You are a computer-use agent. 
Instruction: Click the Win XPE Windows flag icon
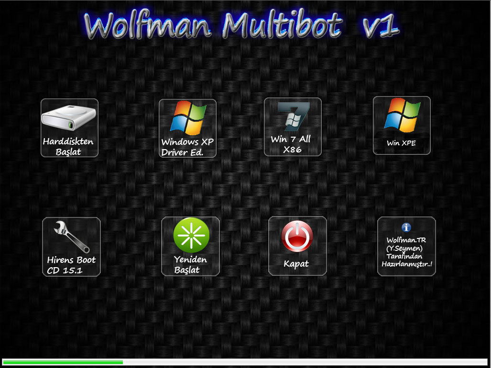tap(402, 115)
